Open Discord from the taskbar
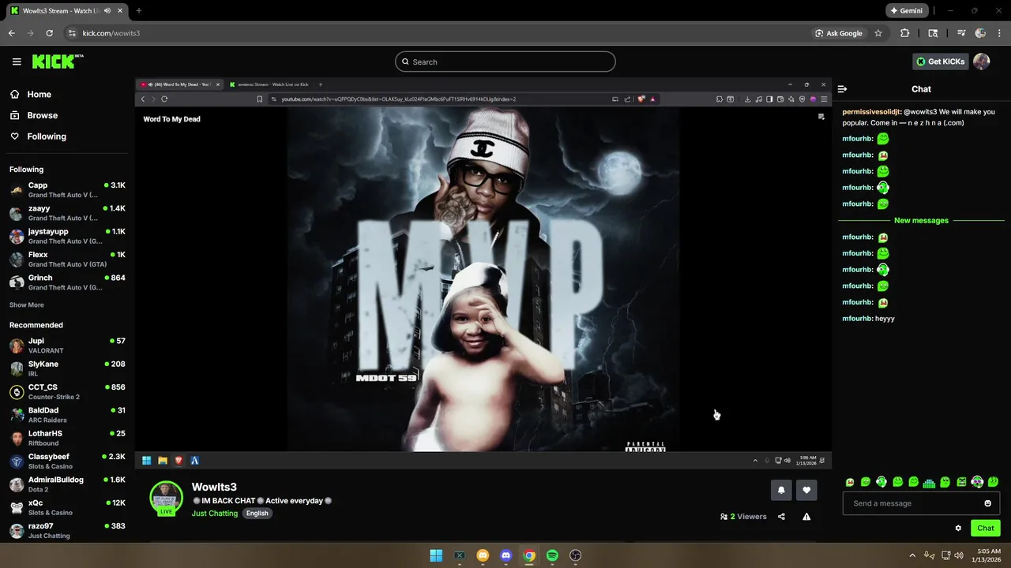The height and width of the screenshot is (568, 1011). click(x=506, y=555)
